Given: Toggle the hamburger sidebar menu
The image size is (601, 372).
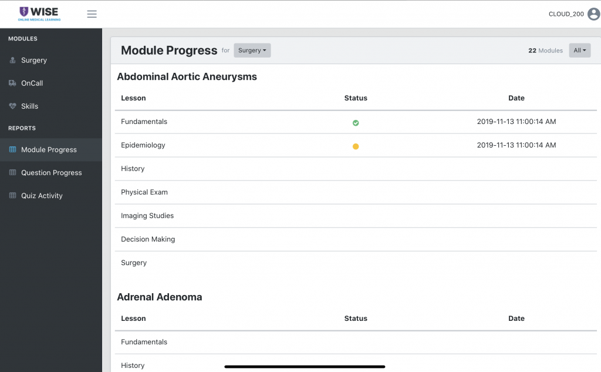Looking at the screenshot, I should [x=92, y=14].
